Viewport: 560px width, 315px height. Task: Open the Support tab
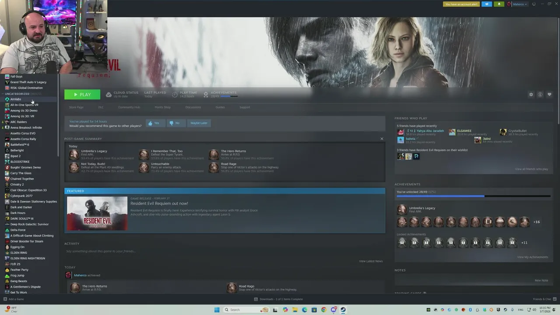[245, 107]
